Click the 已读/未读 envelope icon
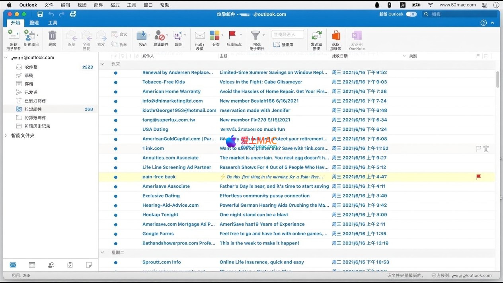 [199, 36]
